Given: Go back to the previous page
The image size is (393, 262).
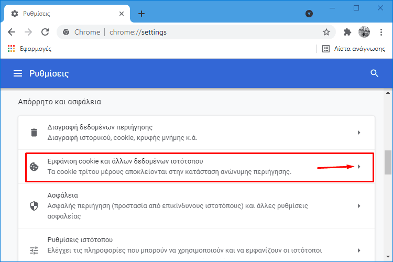Looking at the screenshot, I should 12,32.
